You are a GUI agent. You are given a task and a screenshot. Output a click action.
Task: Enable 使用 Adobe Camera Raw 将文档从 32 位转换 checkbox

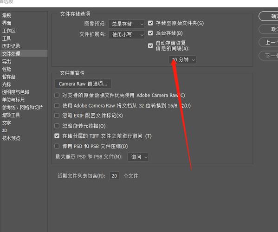click(x=57, y=105)
